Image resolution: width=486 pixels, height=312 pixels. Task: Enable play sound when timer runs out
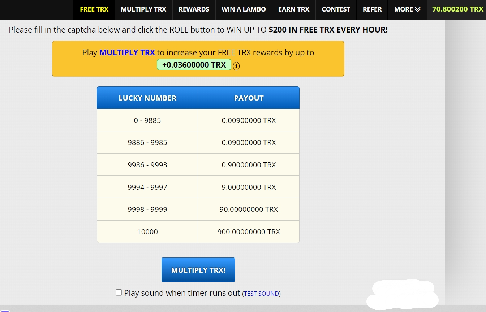click(119, 292)
